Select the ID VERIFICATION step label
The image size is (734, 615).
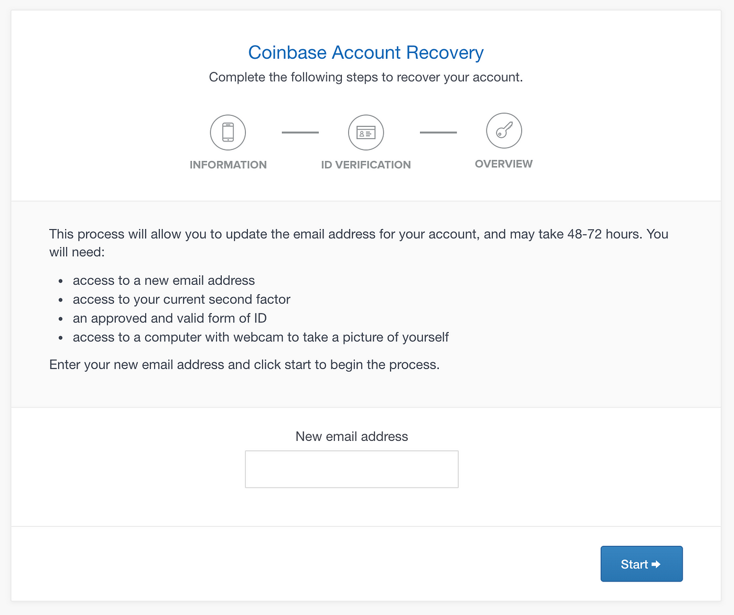pos(366,165)
